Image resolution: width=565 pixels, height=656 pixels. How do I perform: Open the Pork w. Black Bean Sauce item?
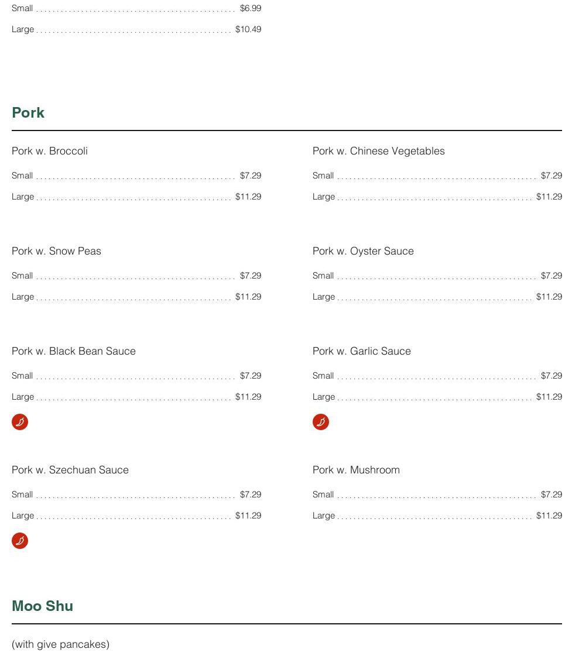[74, 351]
